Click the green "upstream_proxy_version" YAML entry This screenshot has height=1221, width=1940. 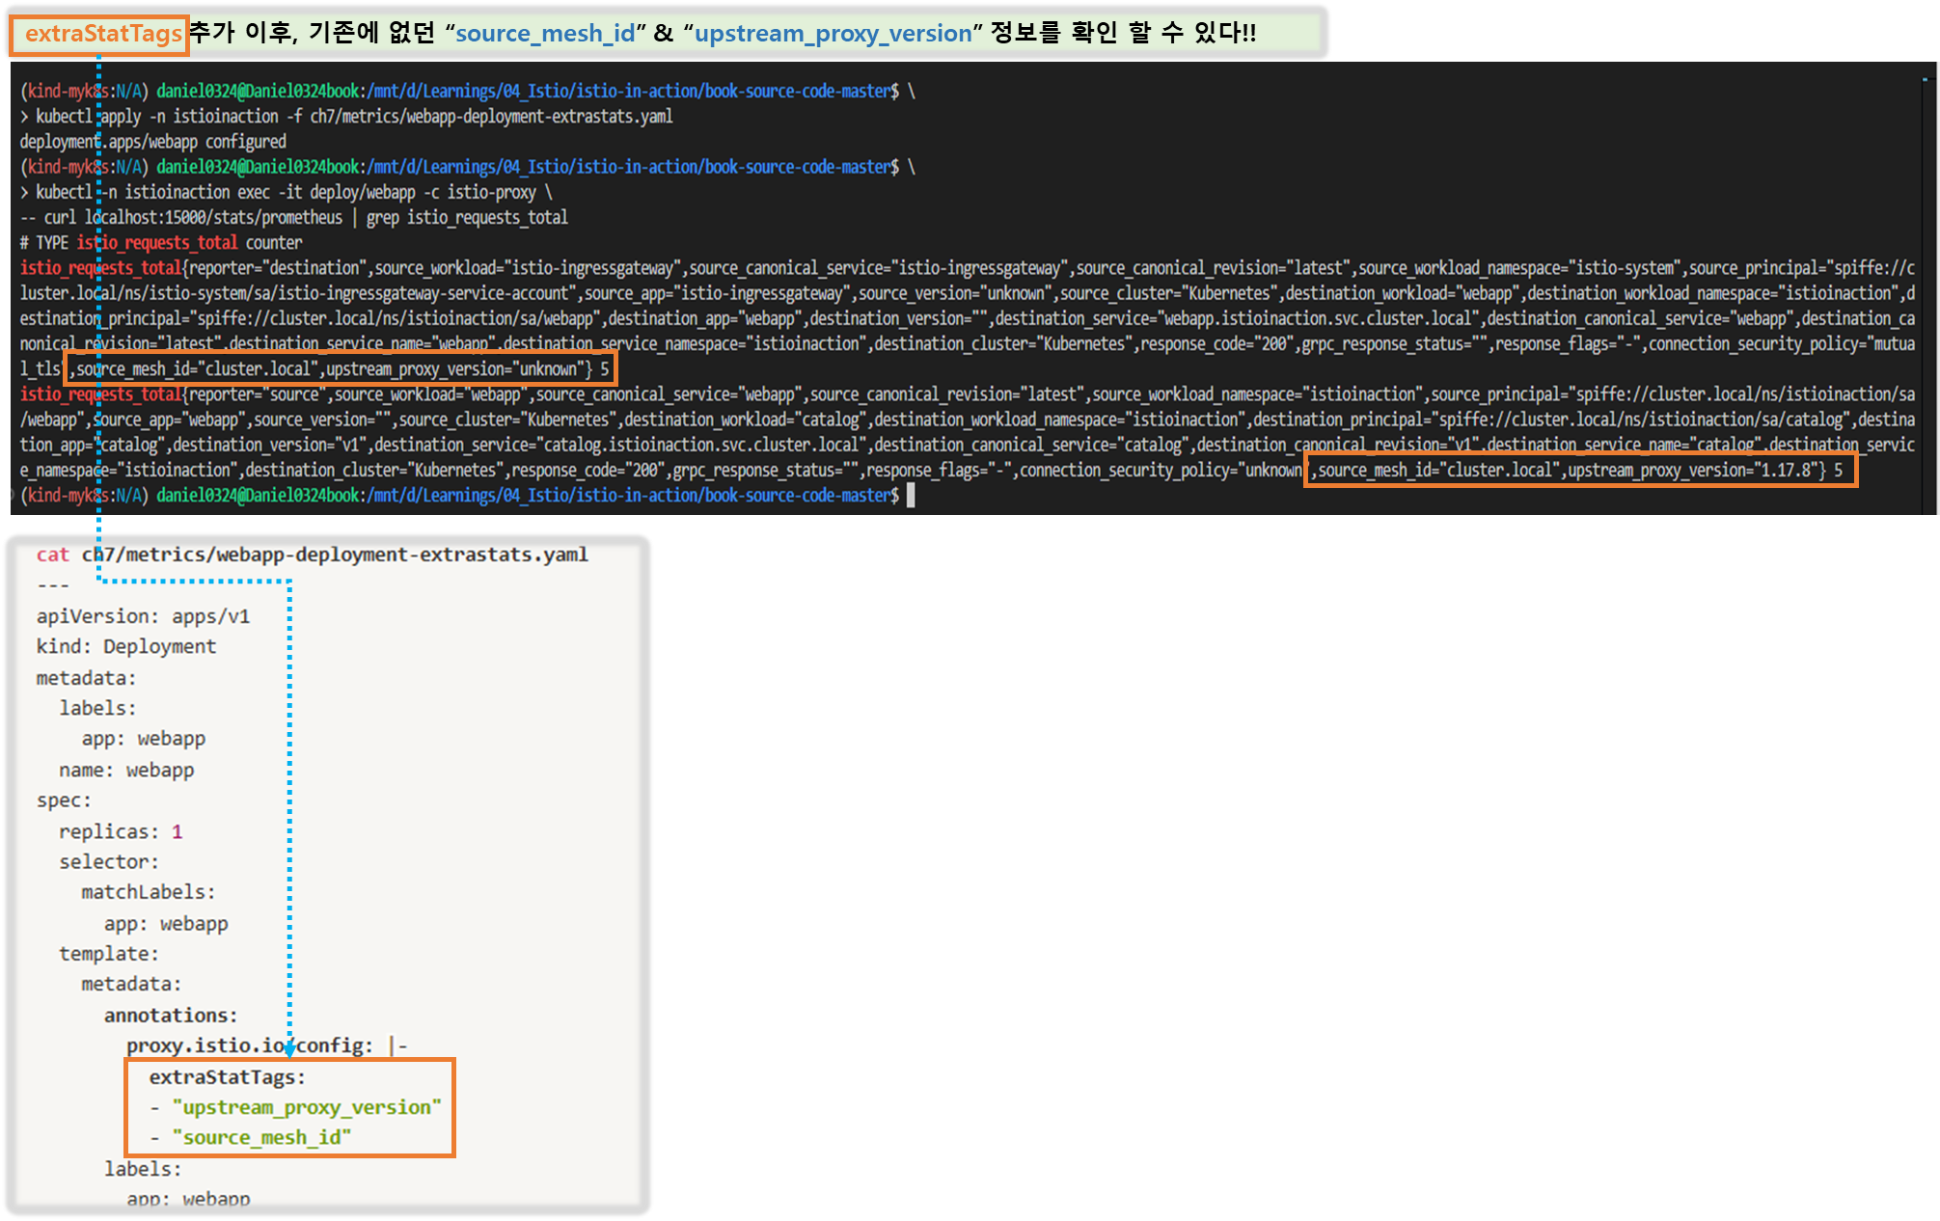click(306, 1107)
